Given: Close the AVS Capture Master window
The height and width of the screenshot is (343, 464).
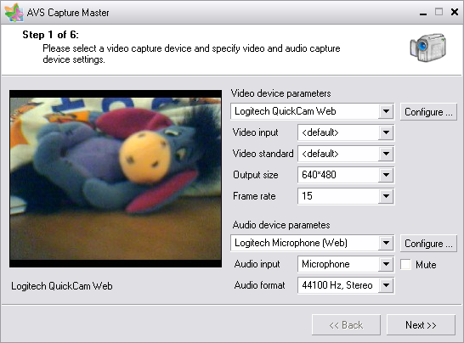Looking at the screenshot, I should pyautogui.click(x=455, y=12).
